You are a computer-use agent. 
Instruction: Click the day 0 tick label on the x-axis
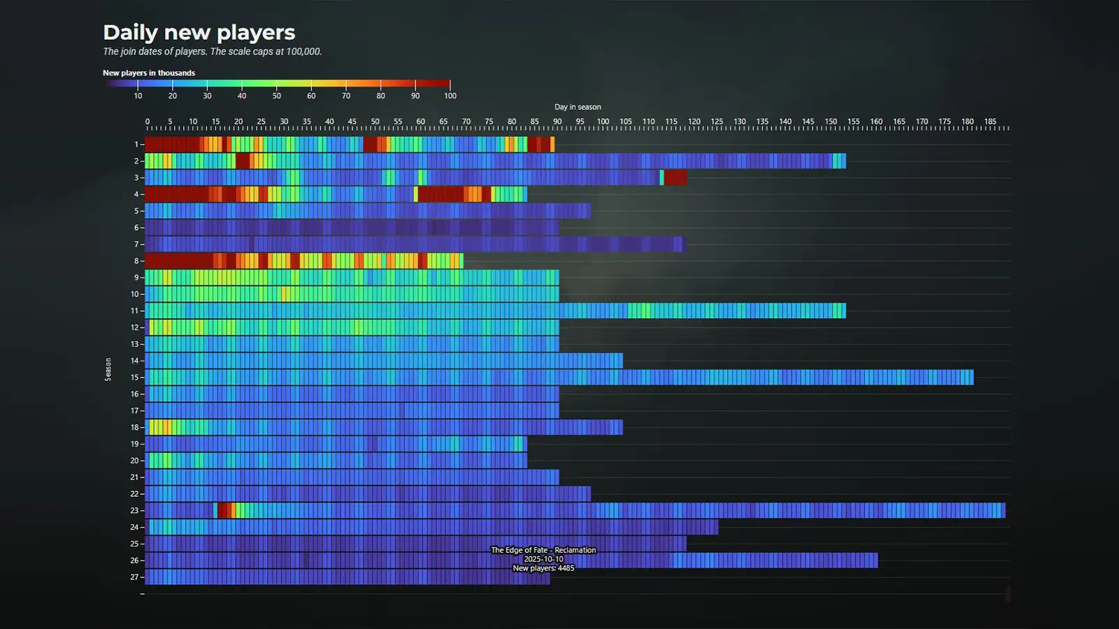click(148, 122)
